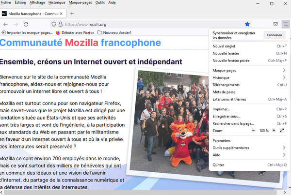The image size is (291, 195).
Task: Open Paramètres
Action: tap(249, 140)
